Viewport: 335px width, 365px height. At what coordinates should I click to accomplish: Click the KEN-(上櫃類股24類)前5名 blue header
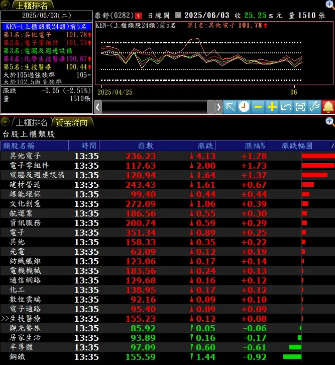pos(46,27)
